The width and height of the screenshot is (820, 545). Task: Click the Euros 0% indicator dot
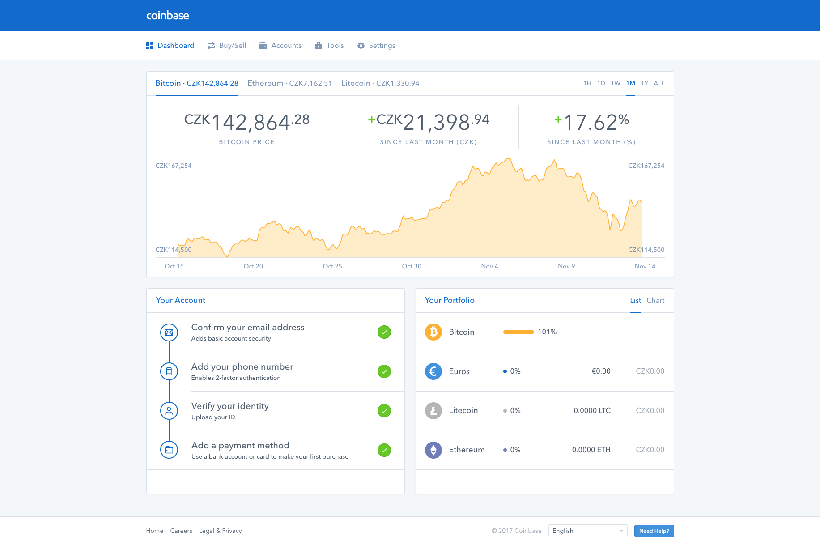pos(505,371)
